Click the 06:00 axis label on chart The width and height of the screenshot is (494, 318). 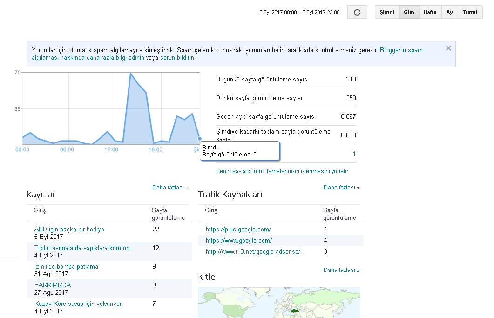point(67,150)
